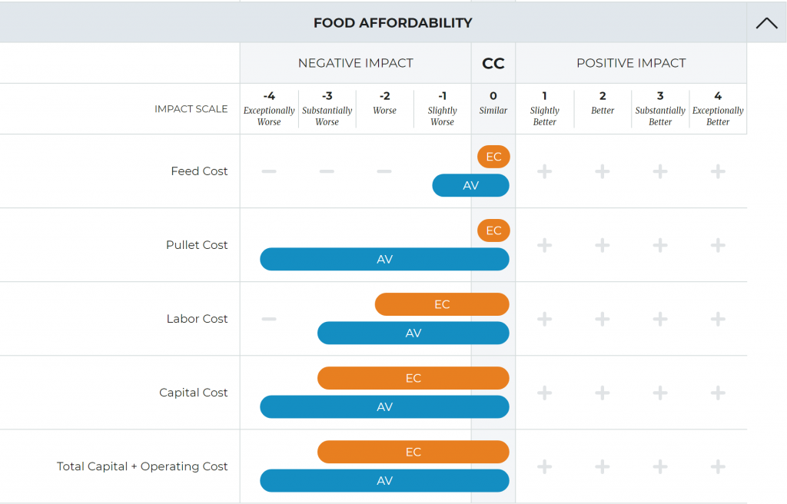Click the Food Affordability section header
The image size is (787, 504).
point(392,23)
